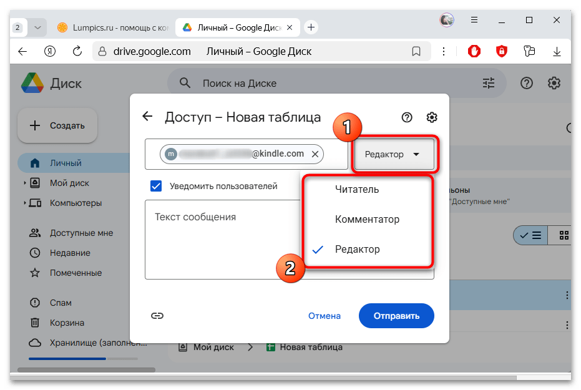The width and height of the screenshot is (581, 390).
Task: Toggle the bookmark icon in the address bar
Action: pyautogui.click(x=416, y=51)
